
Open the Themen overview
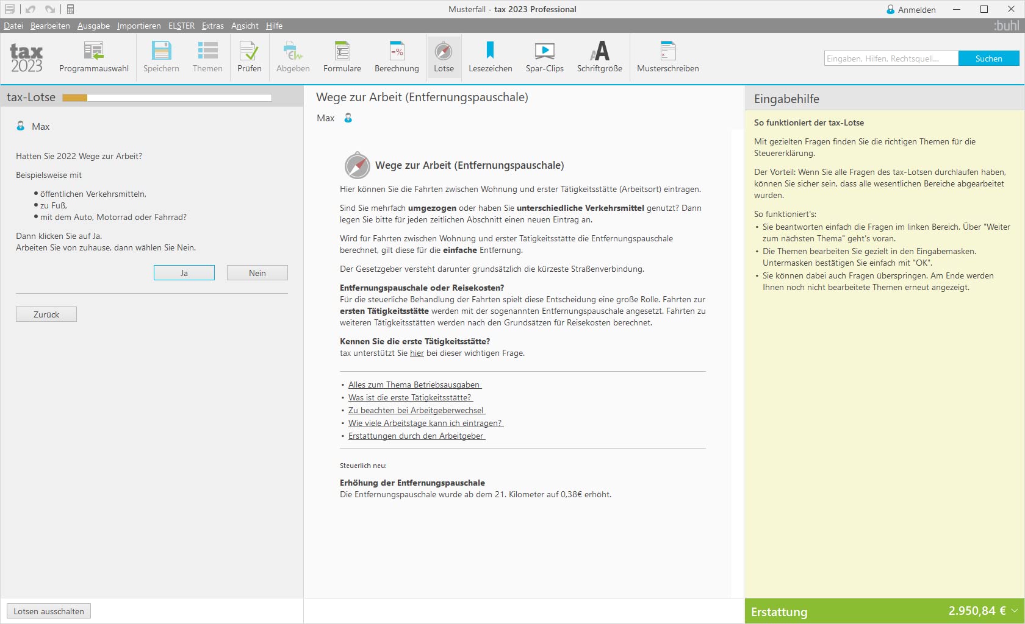click(x=207, y=57)
